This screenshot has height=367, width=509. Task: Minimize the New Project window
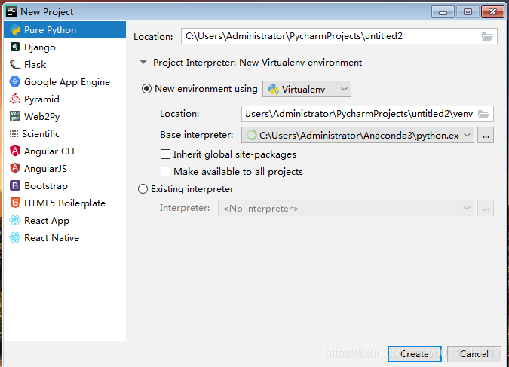coord(443,12)
